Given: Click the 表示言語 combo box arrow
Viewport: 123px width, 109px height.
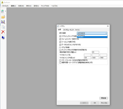Looking at the screenshot, I should (106, 33).
